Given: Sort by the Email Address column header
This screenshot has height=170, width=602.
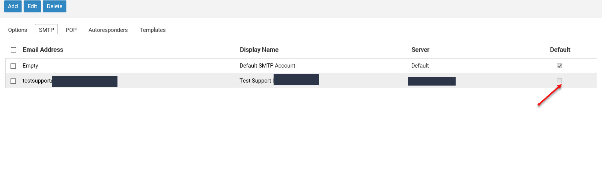Looking at the screenshot, I should click(43, 50).
